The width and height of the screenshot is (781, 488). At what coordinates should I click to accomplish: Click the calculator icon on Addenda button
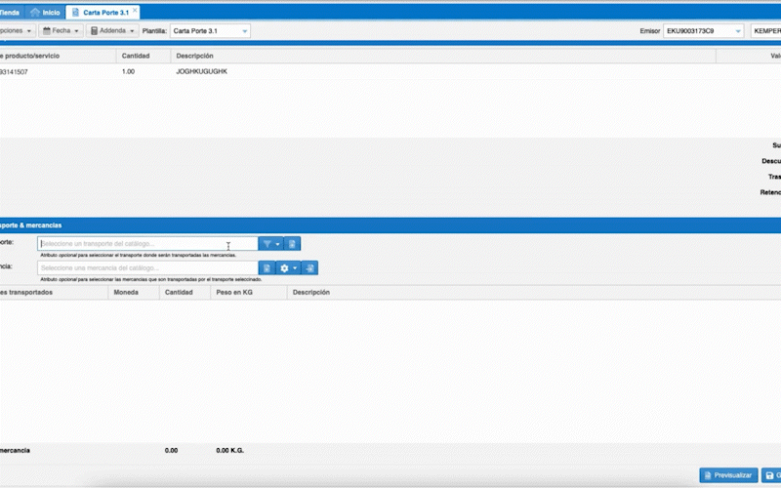click(x=95, y=31)
